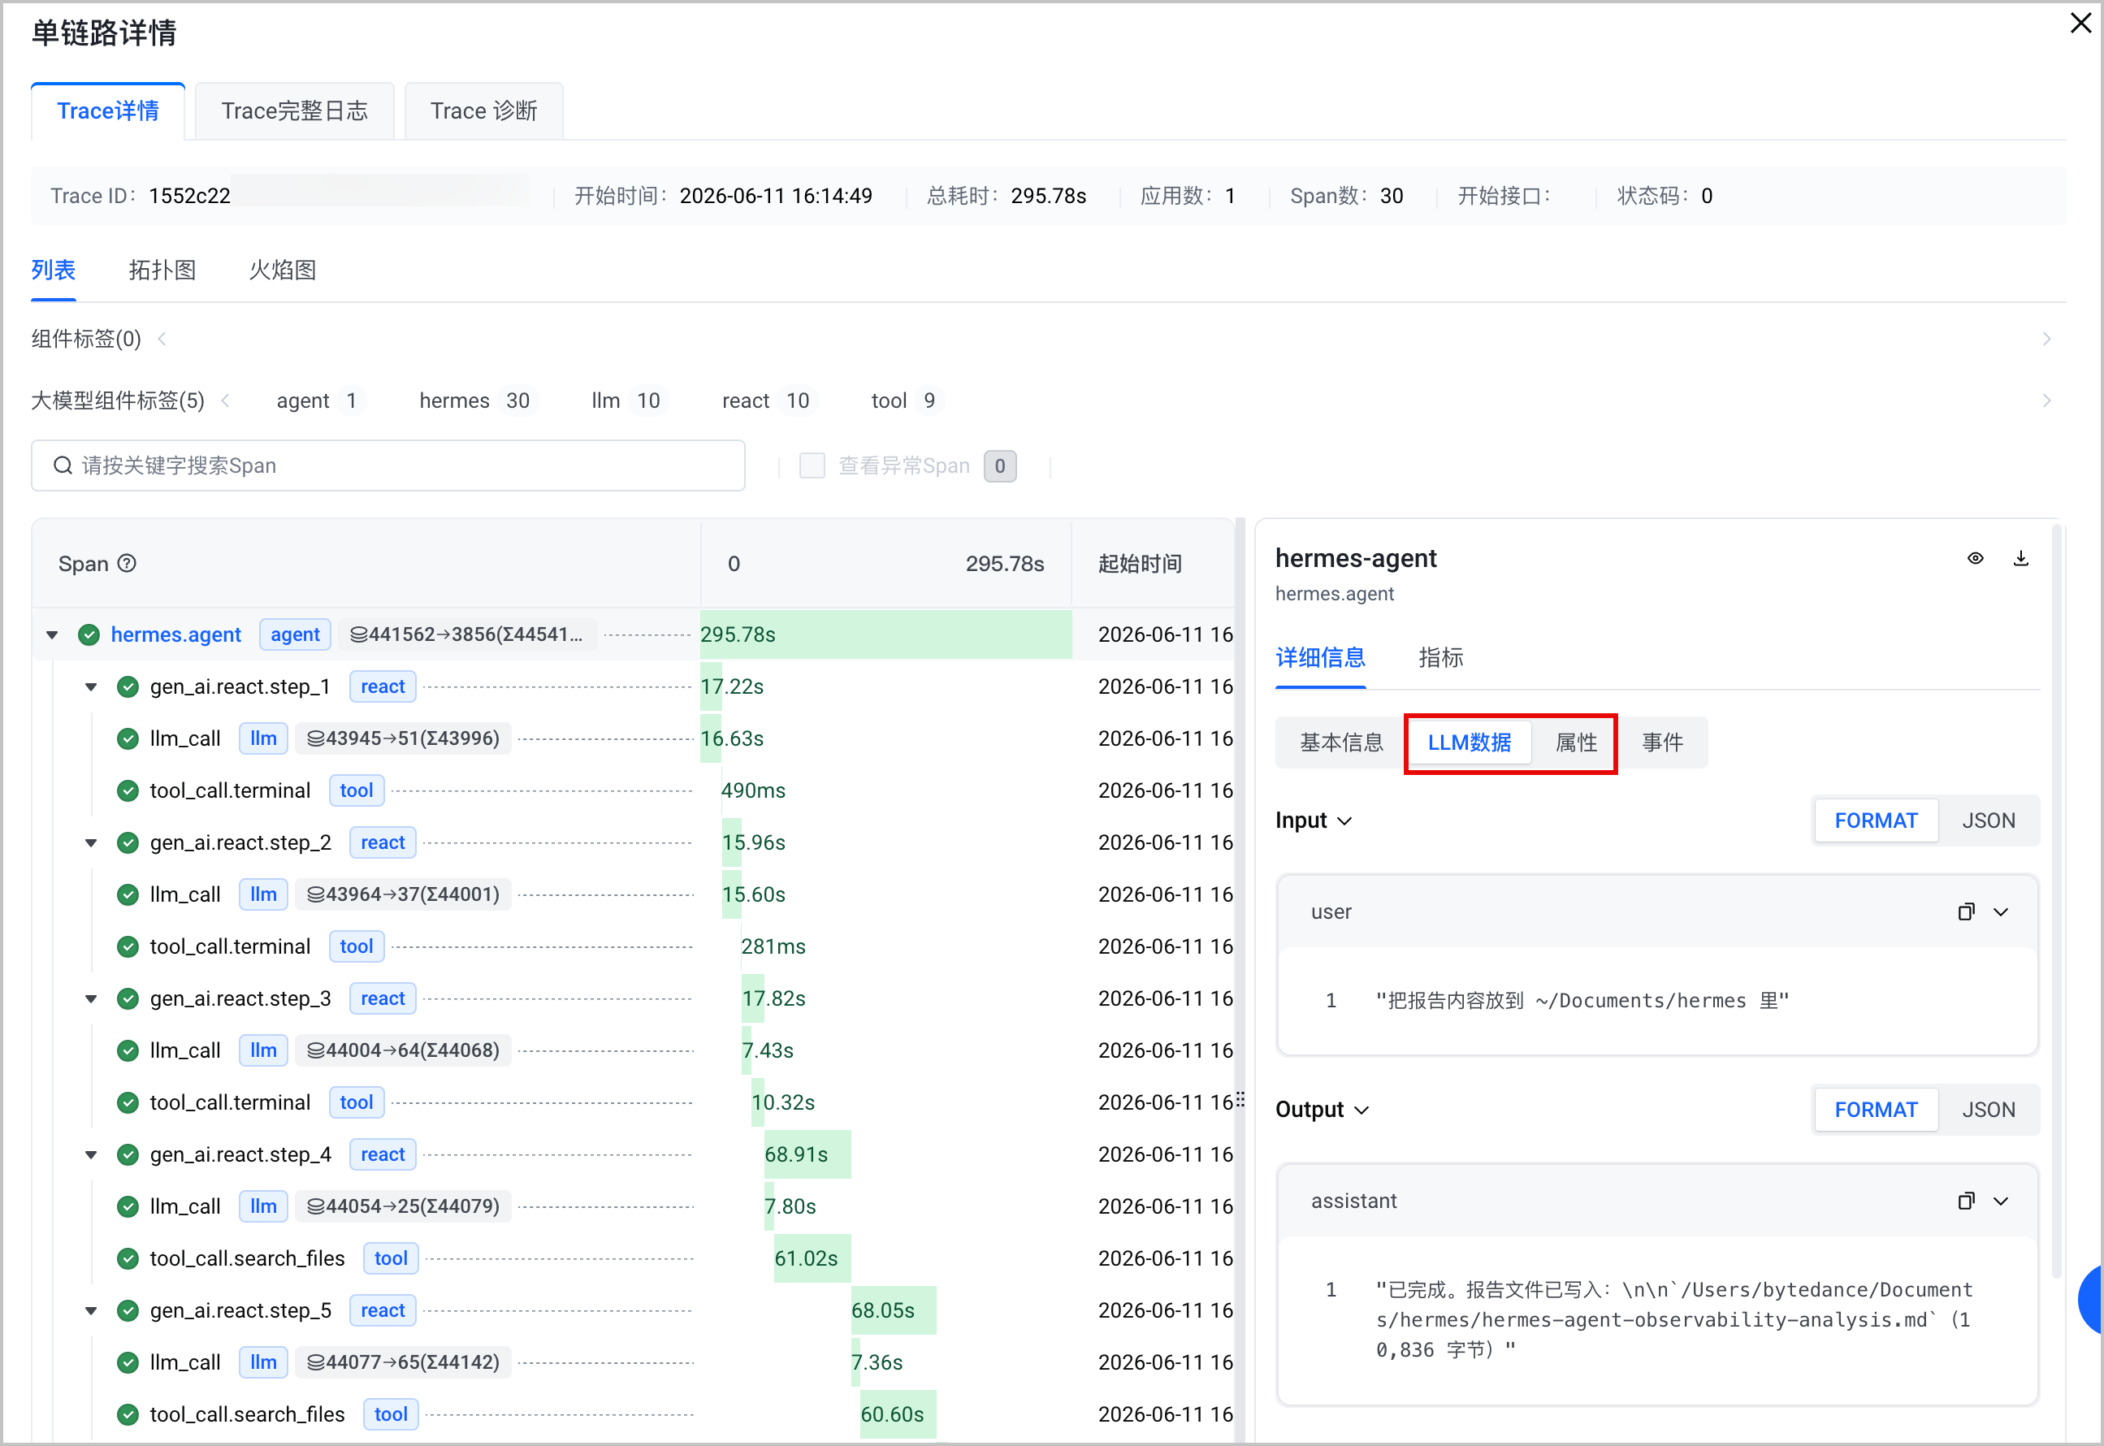This screenshot has width=2104, height=1446.
Task: Copy the user input message
Action: 1965,911
